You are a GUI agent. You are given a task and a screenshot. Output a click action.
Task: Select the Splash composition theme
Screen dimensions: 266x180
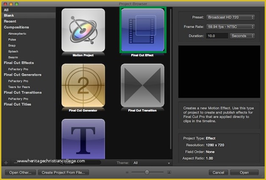(x=13, y=52)
